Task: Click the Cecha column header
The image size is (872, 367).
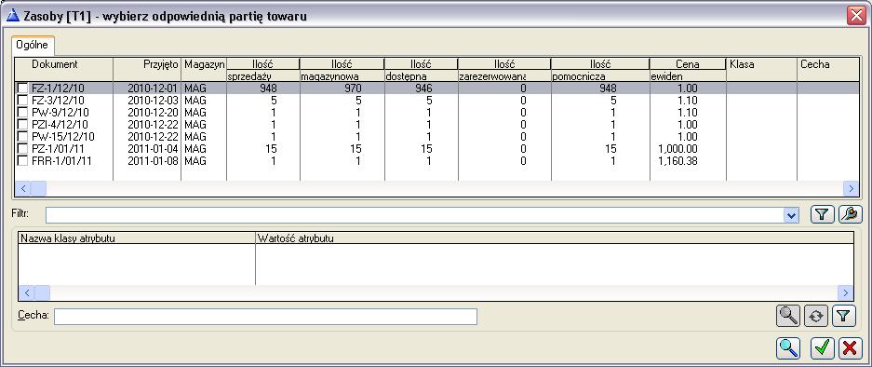Action: 828,69
